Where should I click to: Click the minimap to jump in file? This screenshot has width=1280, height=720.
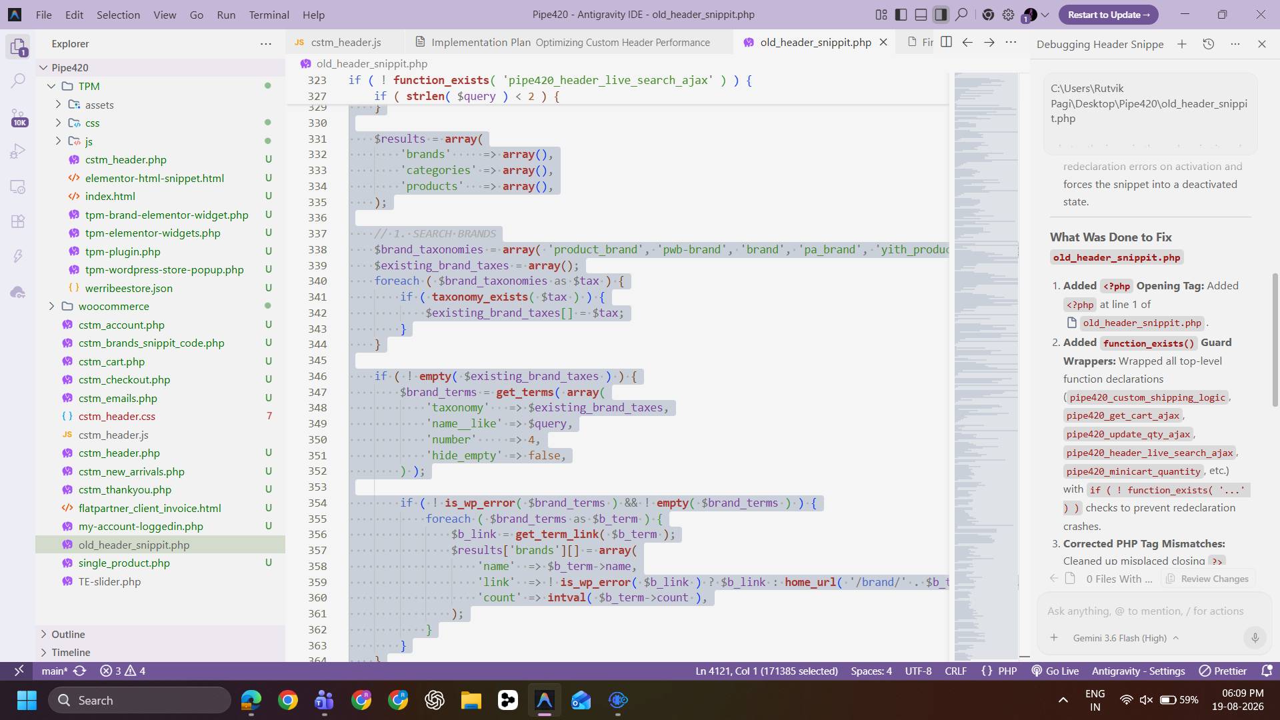point(985,365)
